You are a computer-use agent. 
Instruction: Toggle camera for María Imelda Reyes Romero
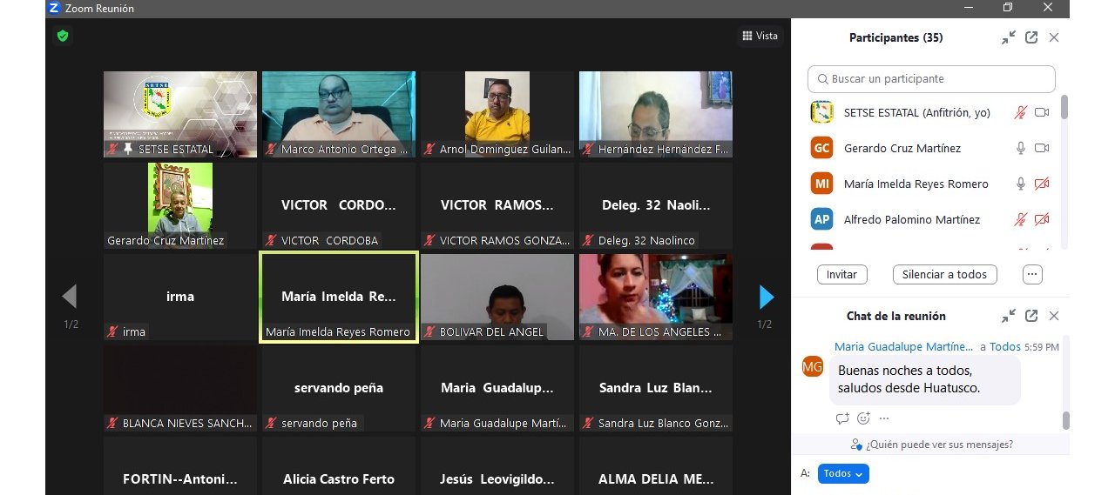coord(1041,184)
